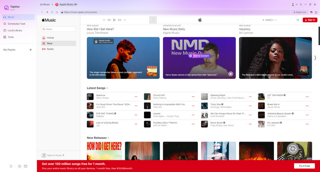The height and width of the screenshot is (172, 320).
Task: Click the headset icon in the address row
Action: tap(316, 12)
